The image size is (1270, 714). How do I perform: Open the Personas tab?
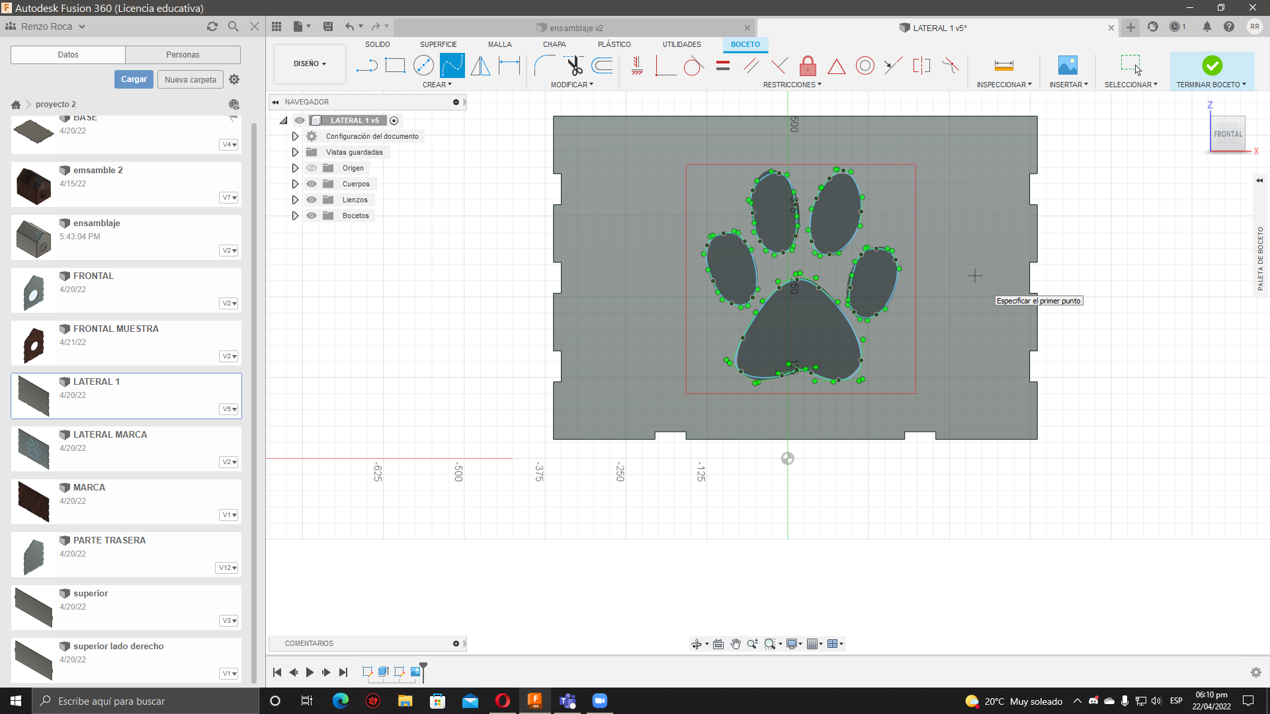[183, 55]
